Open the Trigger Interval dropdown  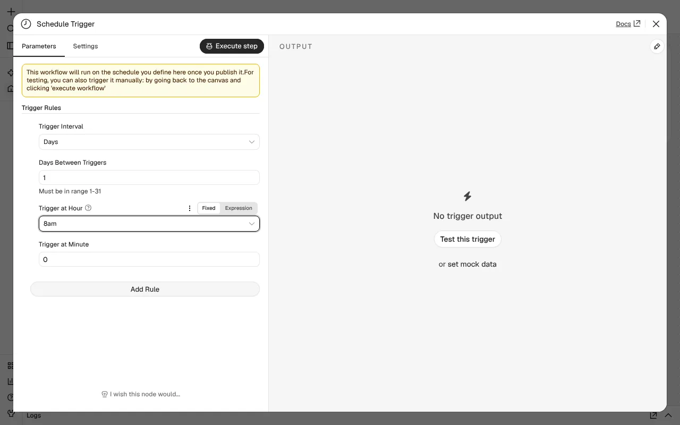149,142
